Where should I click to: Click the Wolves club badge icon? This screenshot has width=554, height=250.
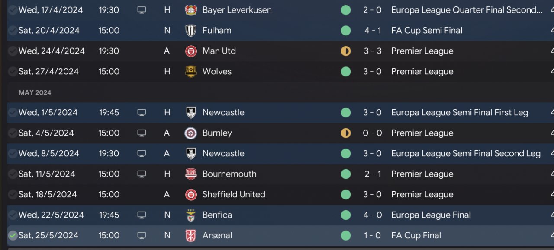pyautogui.click(x=191, y=72)
